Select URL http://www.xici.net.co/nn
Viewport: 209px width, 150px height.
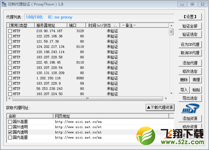coord(78,138)
